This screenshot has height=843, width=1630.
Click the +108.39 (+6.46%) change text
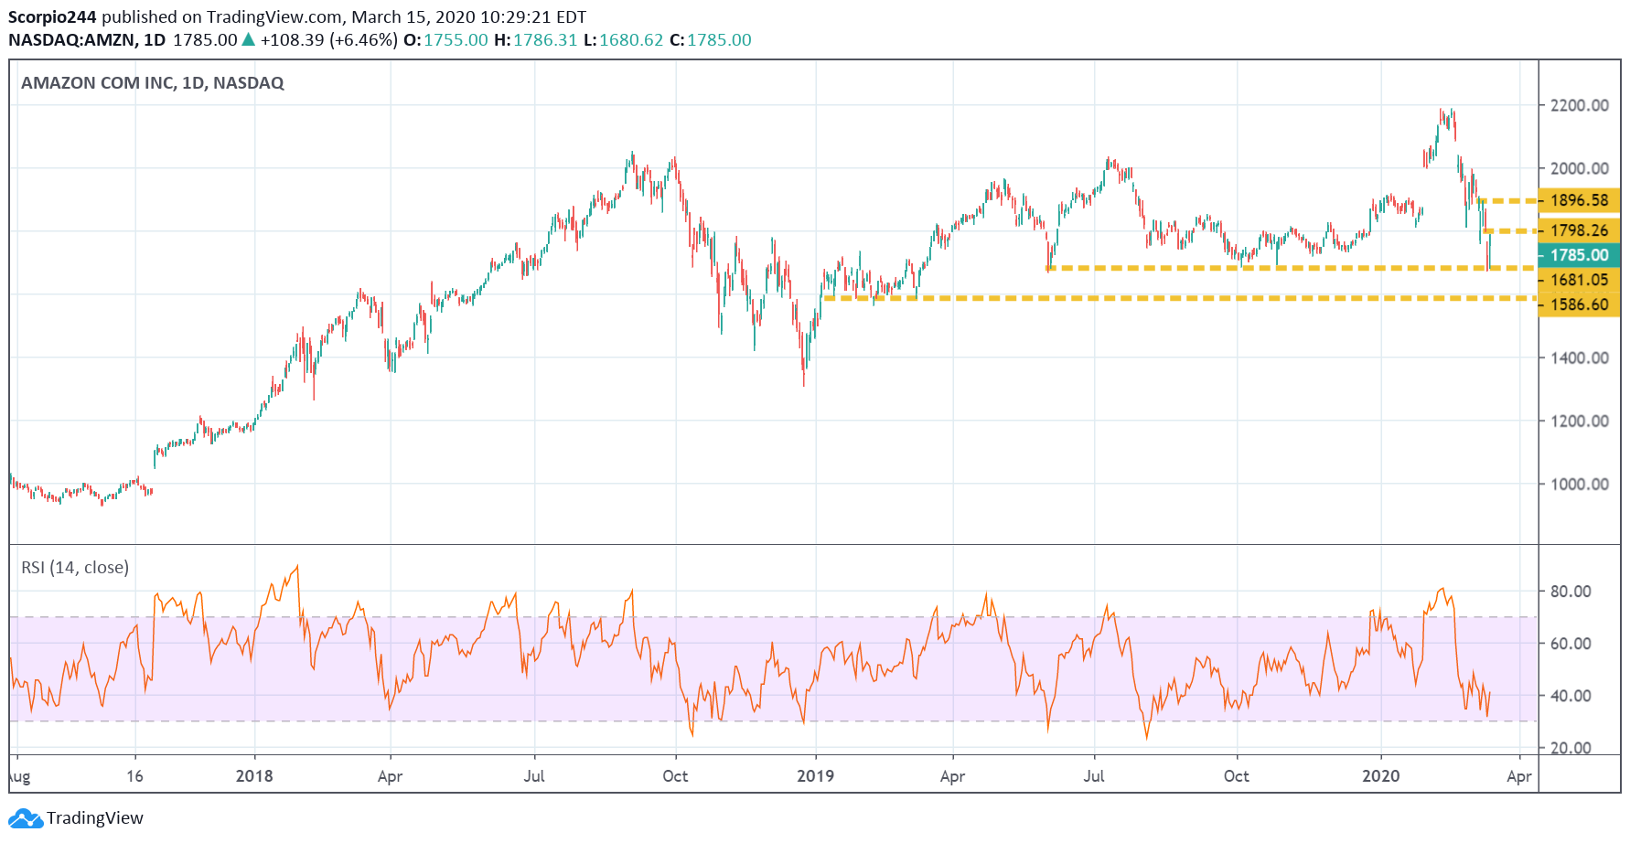(329, 40)
